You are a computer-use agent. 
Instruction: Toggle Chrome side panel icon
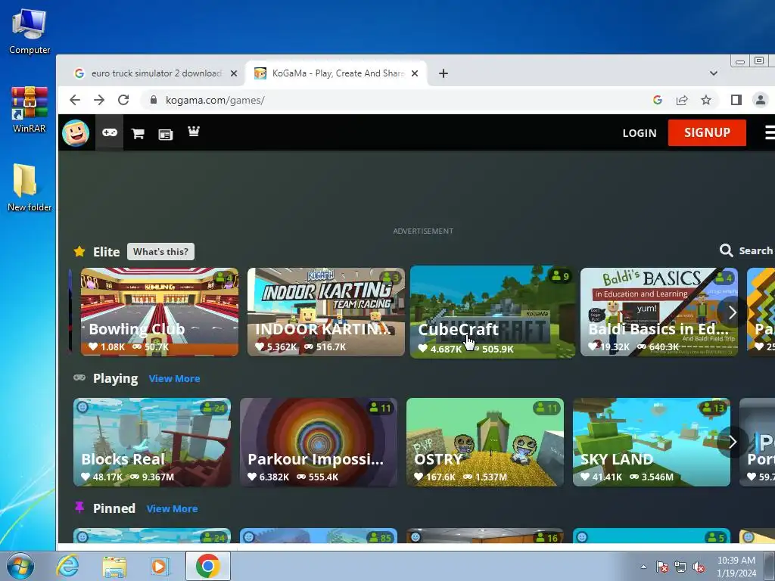point(736,100)
